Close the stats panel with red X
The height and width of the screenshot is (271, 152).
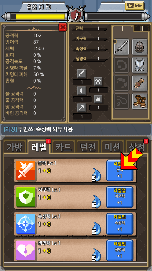pyautogui.click(x=63, y=27)
